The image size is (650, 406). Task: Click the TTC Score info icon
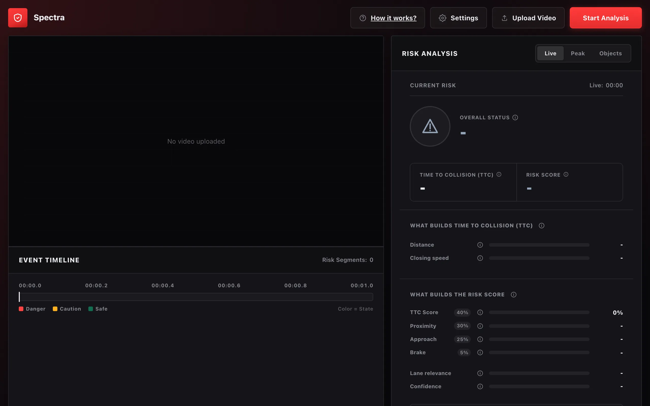coord(480,312)
